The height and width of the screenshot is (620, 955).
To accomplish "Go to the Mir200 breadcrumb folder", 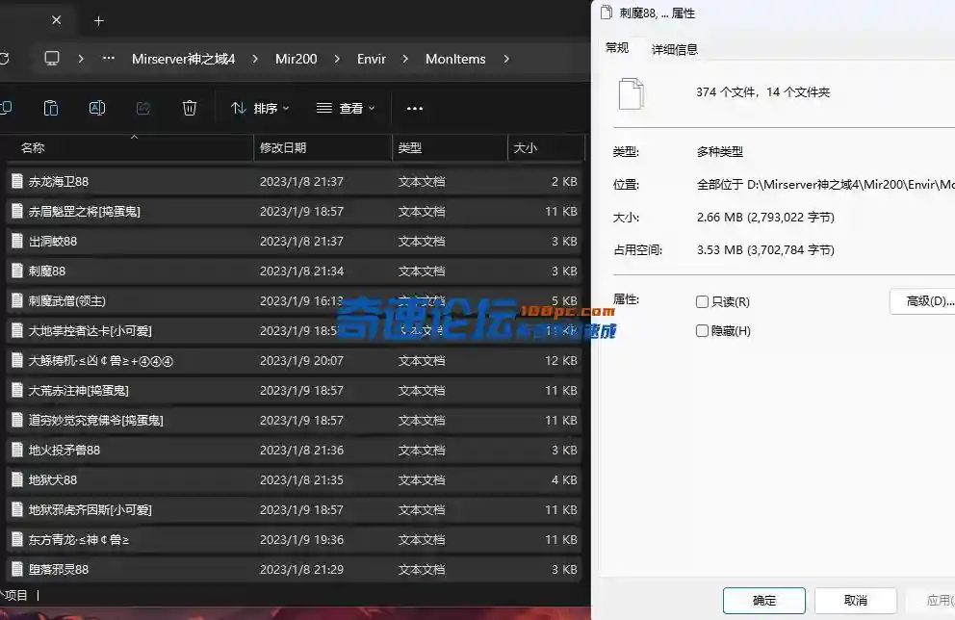I will (x=296, y=59).
